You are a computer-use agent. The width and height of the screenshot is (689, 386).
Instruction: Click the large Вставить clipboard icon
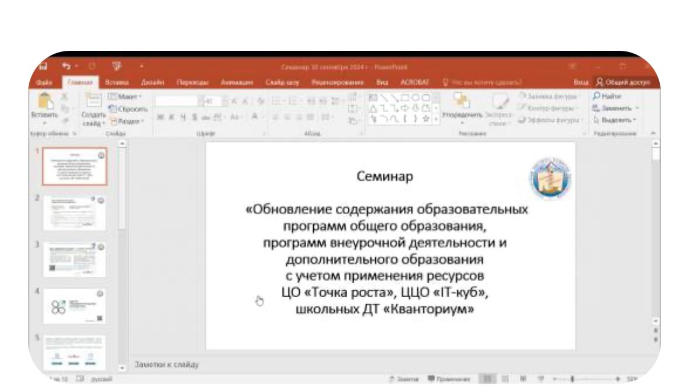coord(45,101)
